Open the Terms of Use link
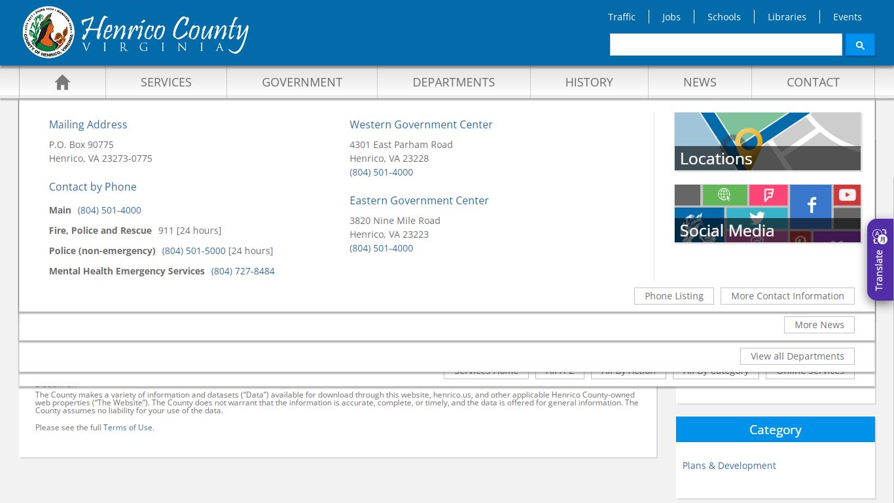894x503 pixels. point(128,428)
